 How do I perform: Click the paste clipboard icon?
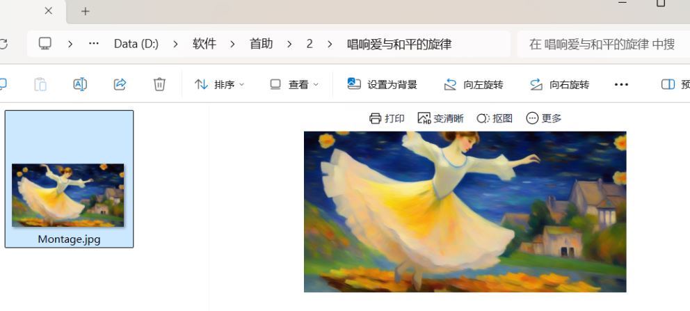click(x=40, y=84)
